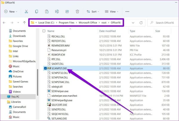Click the SDXHelperBgt.exe file icon
The width and height of the screenshot is (179, 121).
point(49,100)
